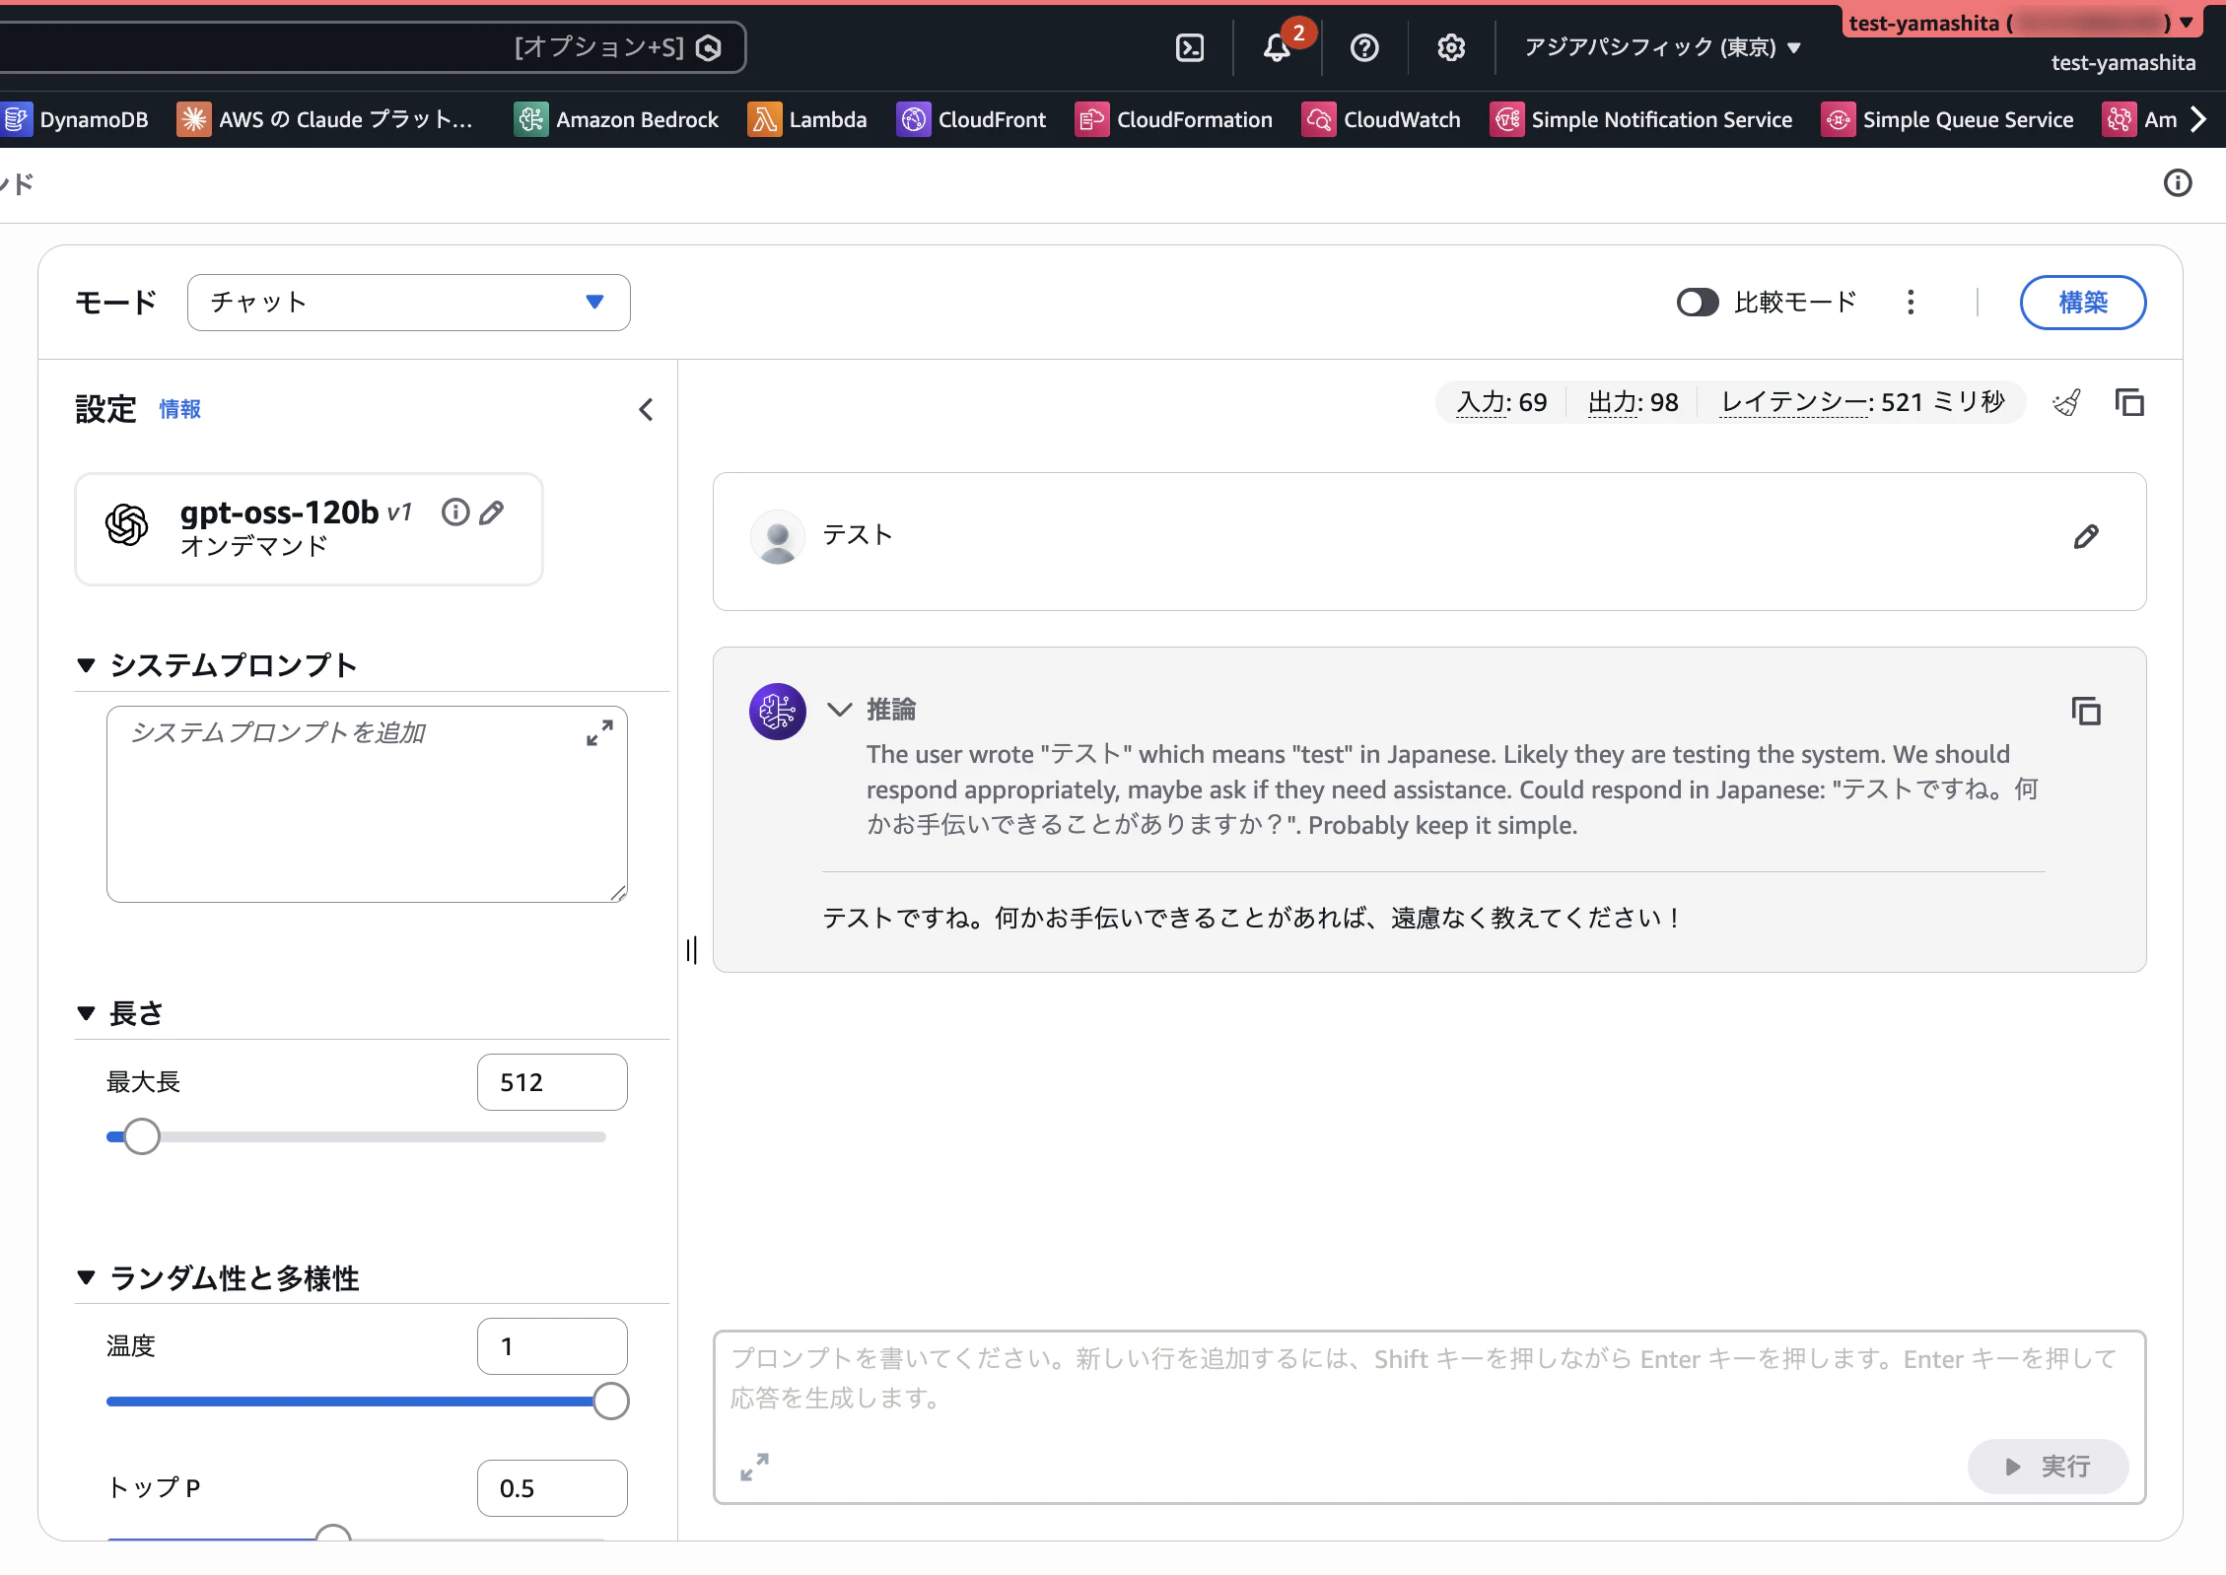This screenshot has width=2226, height=1575.
Task: Open the Lambda shortcut
Action: (x=807, y=119)
